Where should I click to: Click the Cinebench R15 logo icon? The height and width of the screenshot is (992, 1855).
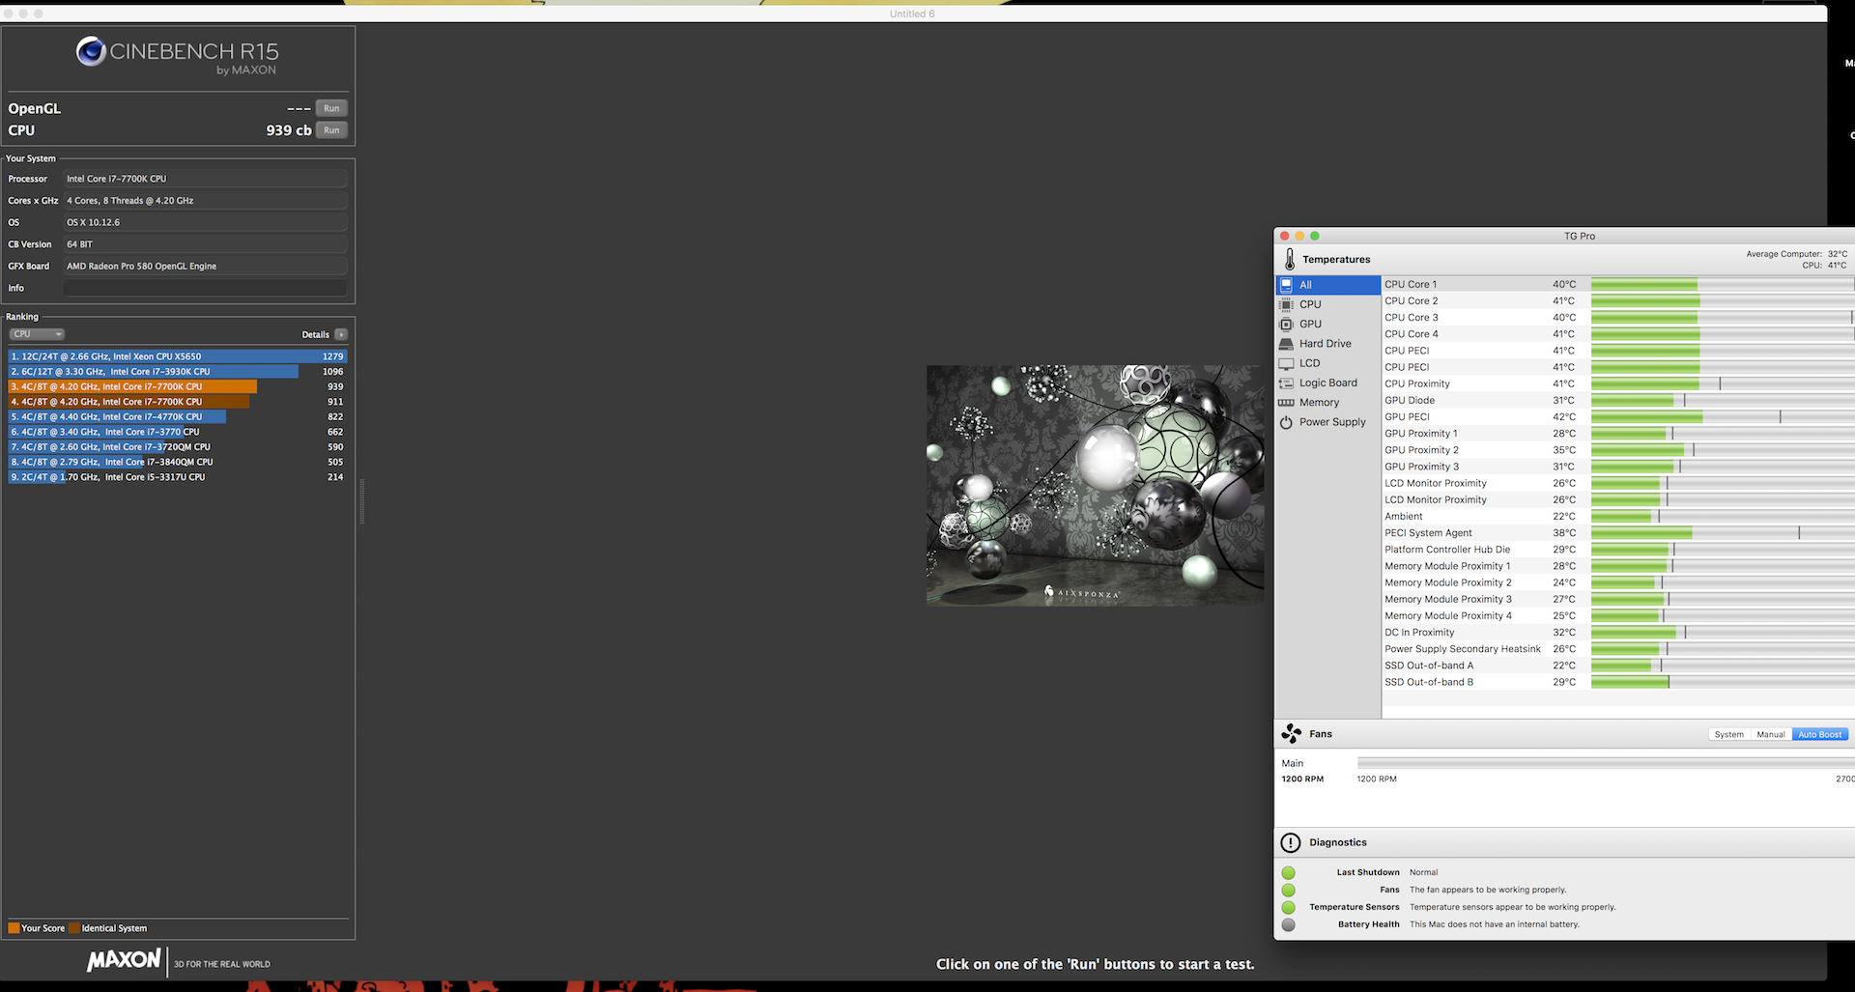coord(91,51)
